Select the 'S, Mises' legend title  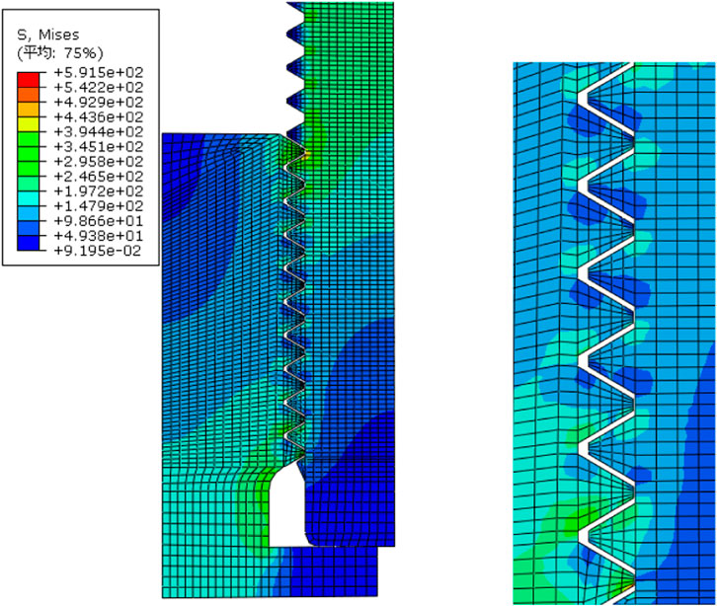point(47,35)
